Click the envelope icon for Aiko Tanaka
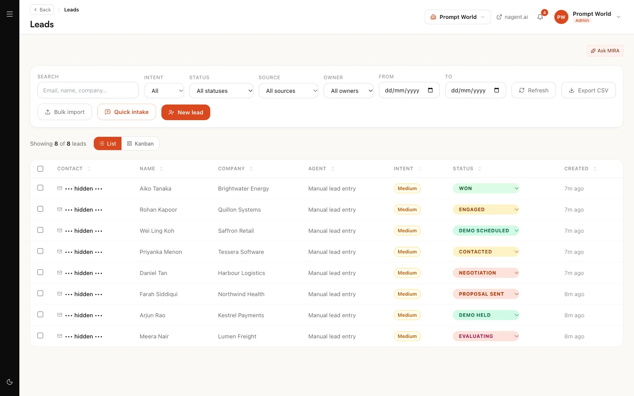The height and width of the screenshot is (396, 634). click(x=59, y=188)
